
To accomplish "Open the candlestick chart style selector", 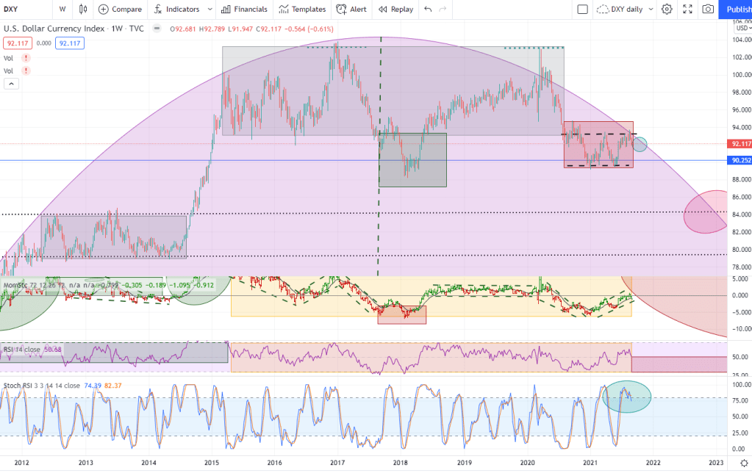I will coord(83,10).
